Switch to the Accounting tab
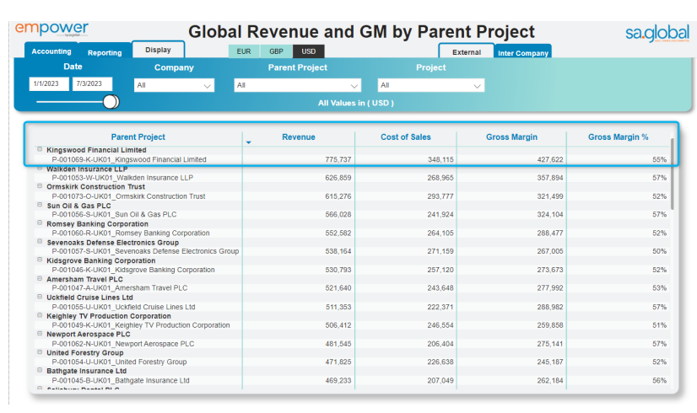 pos(51,51)
